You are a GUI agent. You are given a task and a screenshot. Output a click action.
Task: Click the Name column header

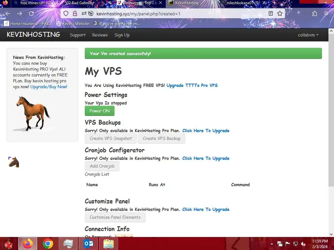92,185
